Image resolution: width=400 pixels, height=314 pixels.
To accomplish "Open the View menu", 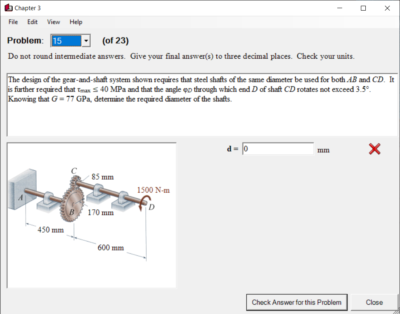I will point(53,22).
